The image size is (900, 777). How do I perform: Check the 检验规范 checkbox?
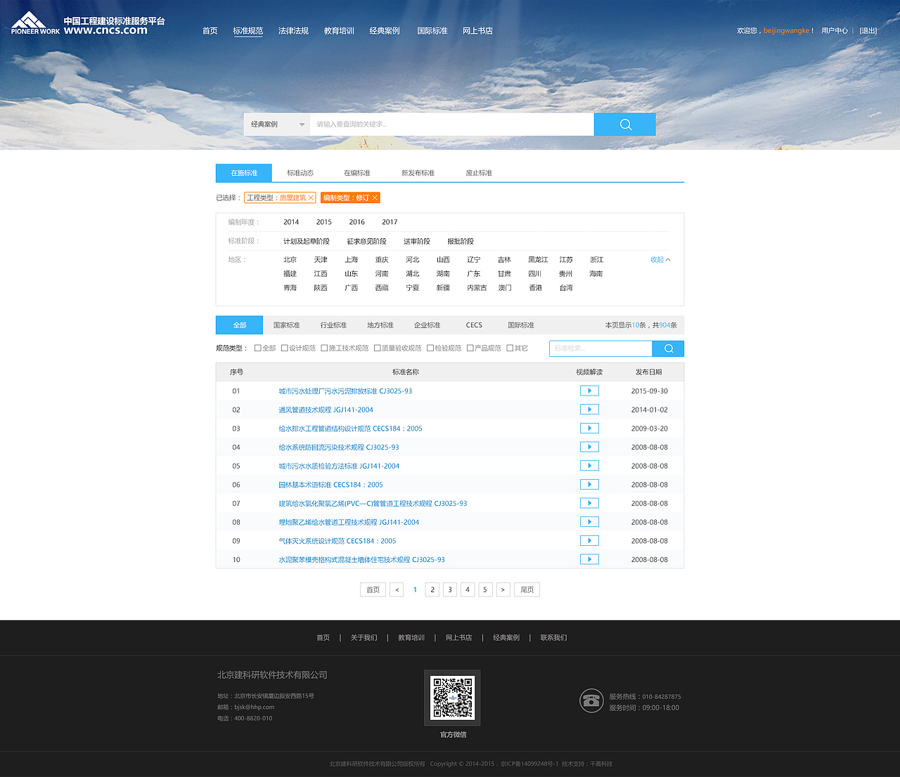(x=430, y=348)
